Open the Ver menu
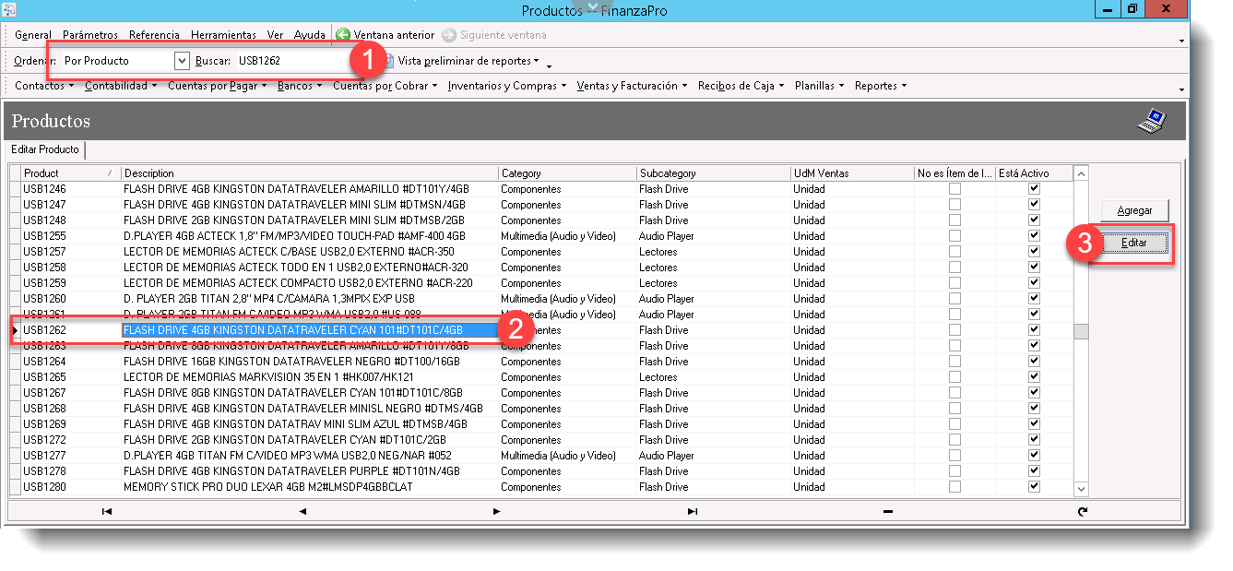 click(275, 35)
